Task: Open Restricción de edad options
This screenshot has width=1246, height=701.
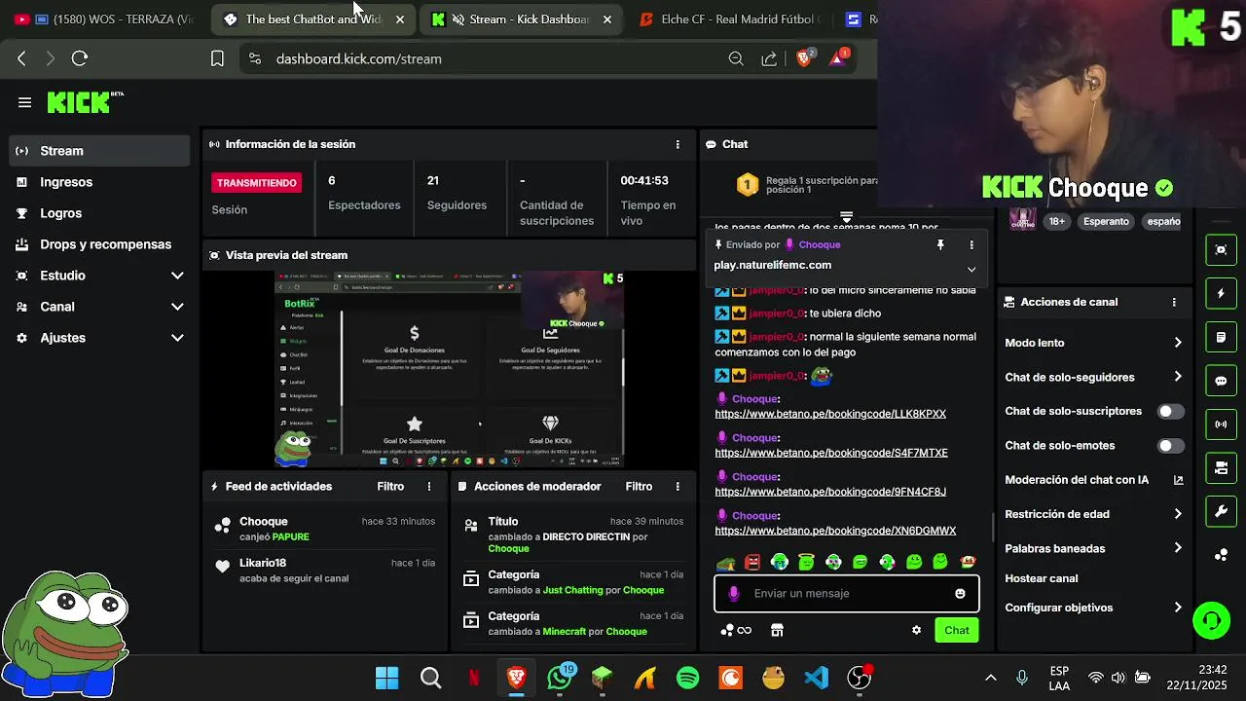Action: pos(1093,514)
